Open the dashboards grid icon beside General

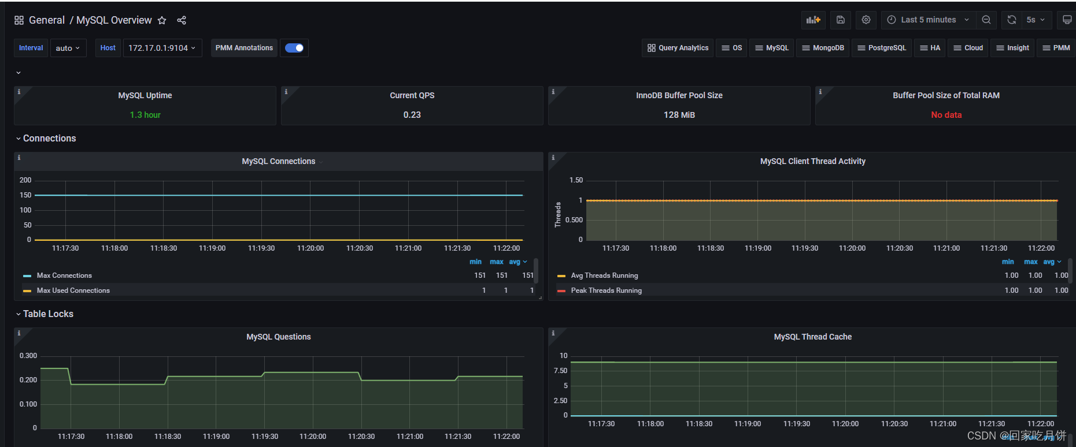tap(19, 20)
